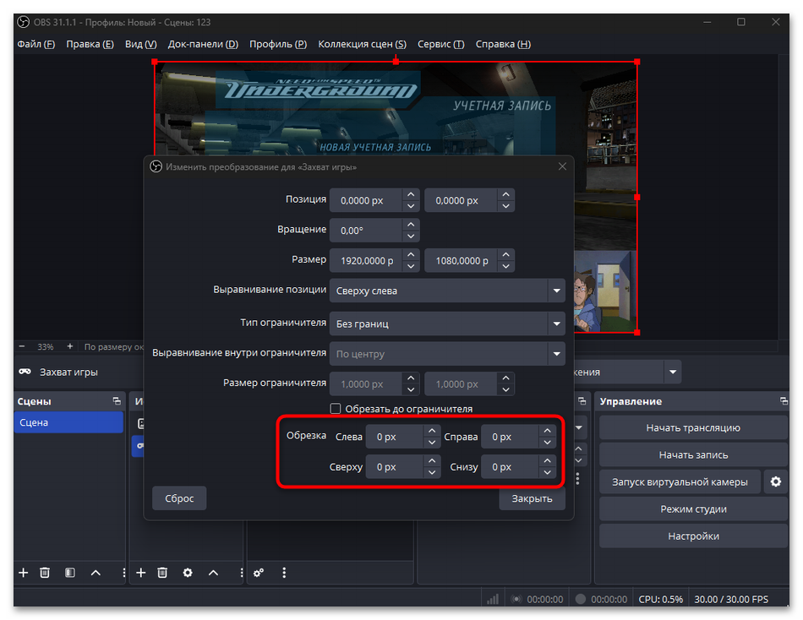Open source properties gear icon
Image resolution: width=803 pixels, height=620 pixels.
[x=188, y=573]
